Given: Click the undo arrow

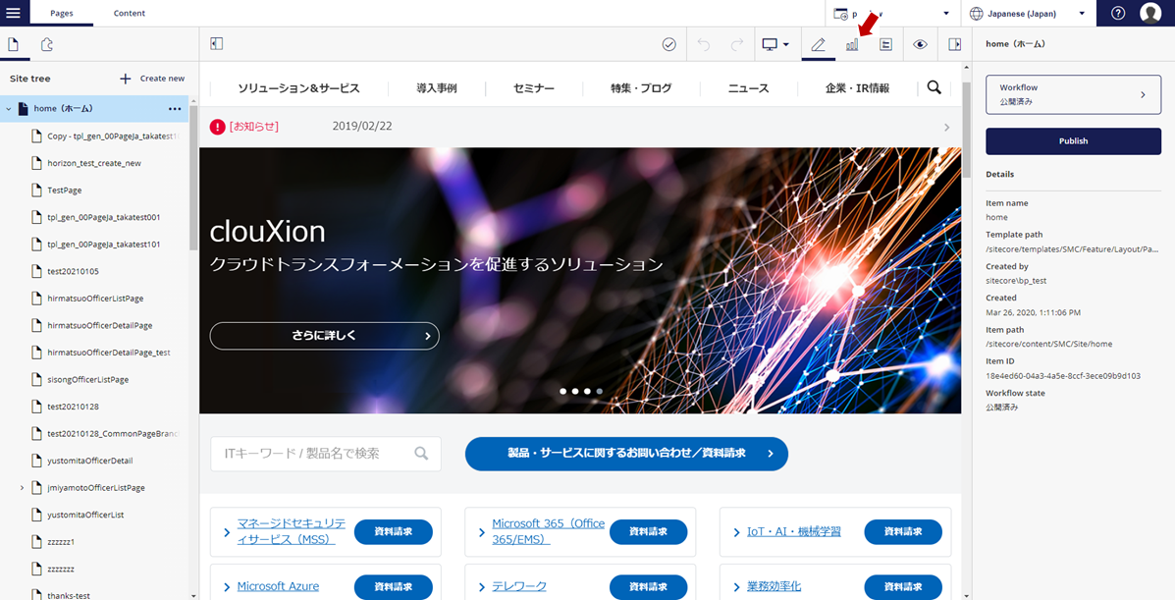Looking at the screenshot, I should pyautogui.click(x=704, y=45).
